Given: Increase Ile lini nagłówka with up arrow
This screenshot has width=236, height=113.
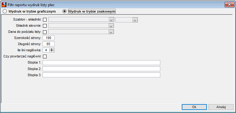Looking at the screenshot, I should (51, 49).
